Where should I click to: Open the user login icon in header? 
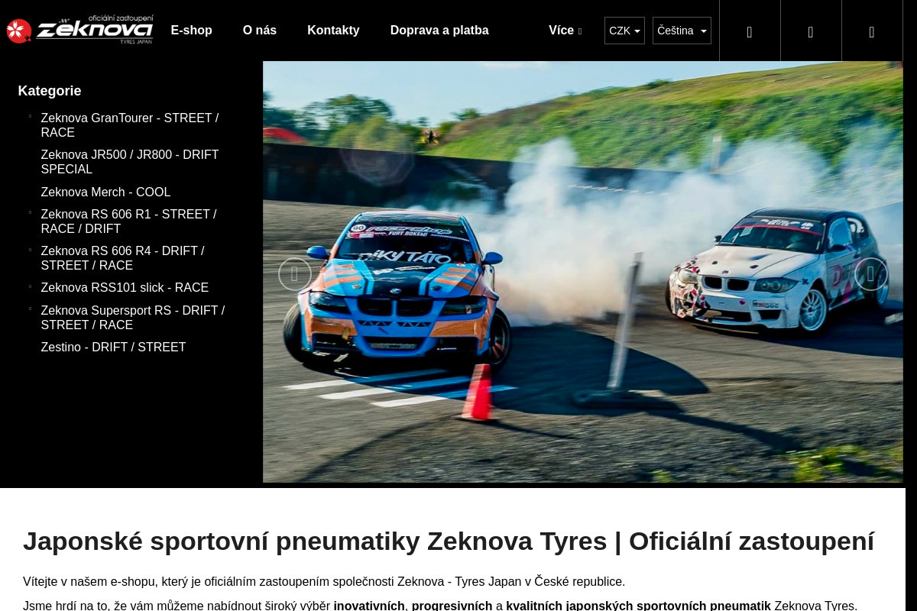(x=811, y=31)
